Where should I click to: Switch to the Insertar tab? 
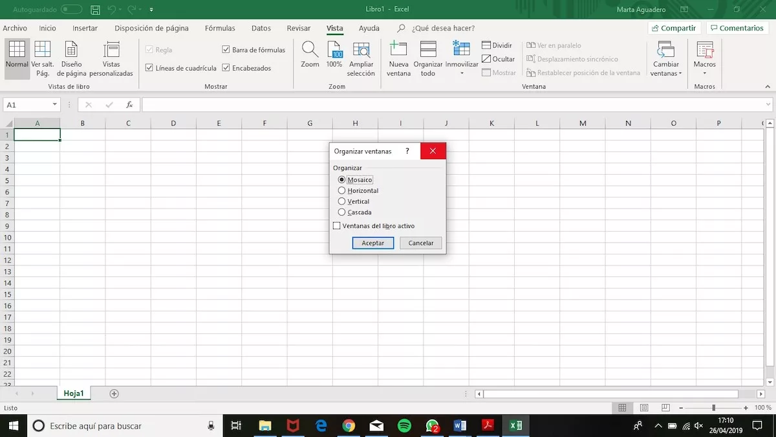pos(85,28)
